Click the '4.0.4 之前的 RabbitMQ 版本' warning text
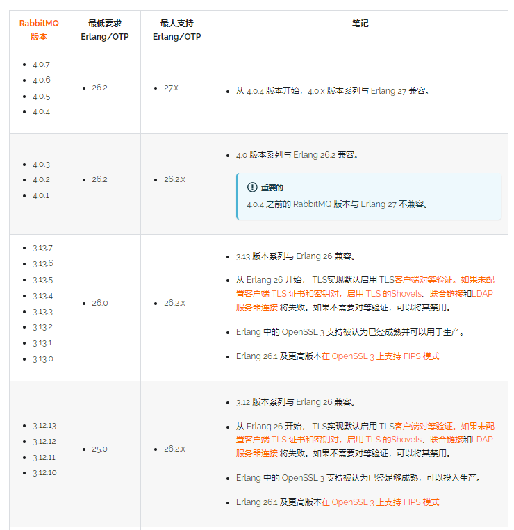The height and width of the screenshot is (530, 514). pos(338,204)
